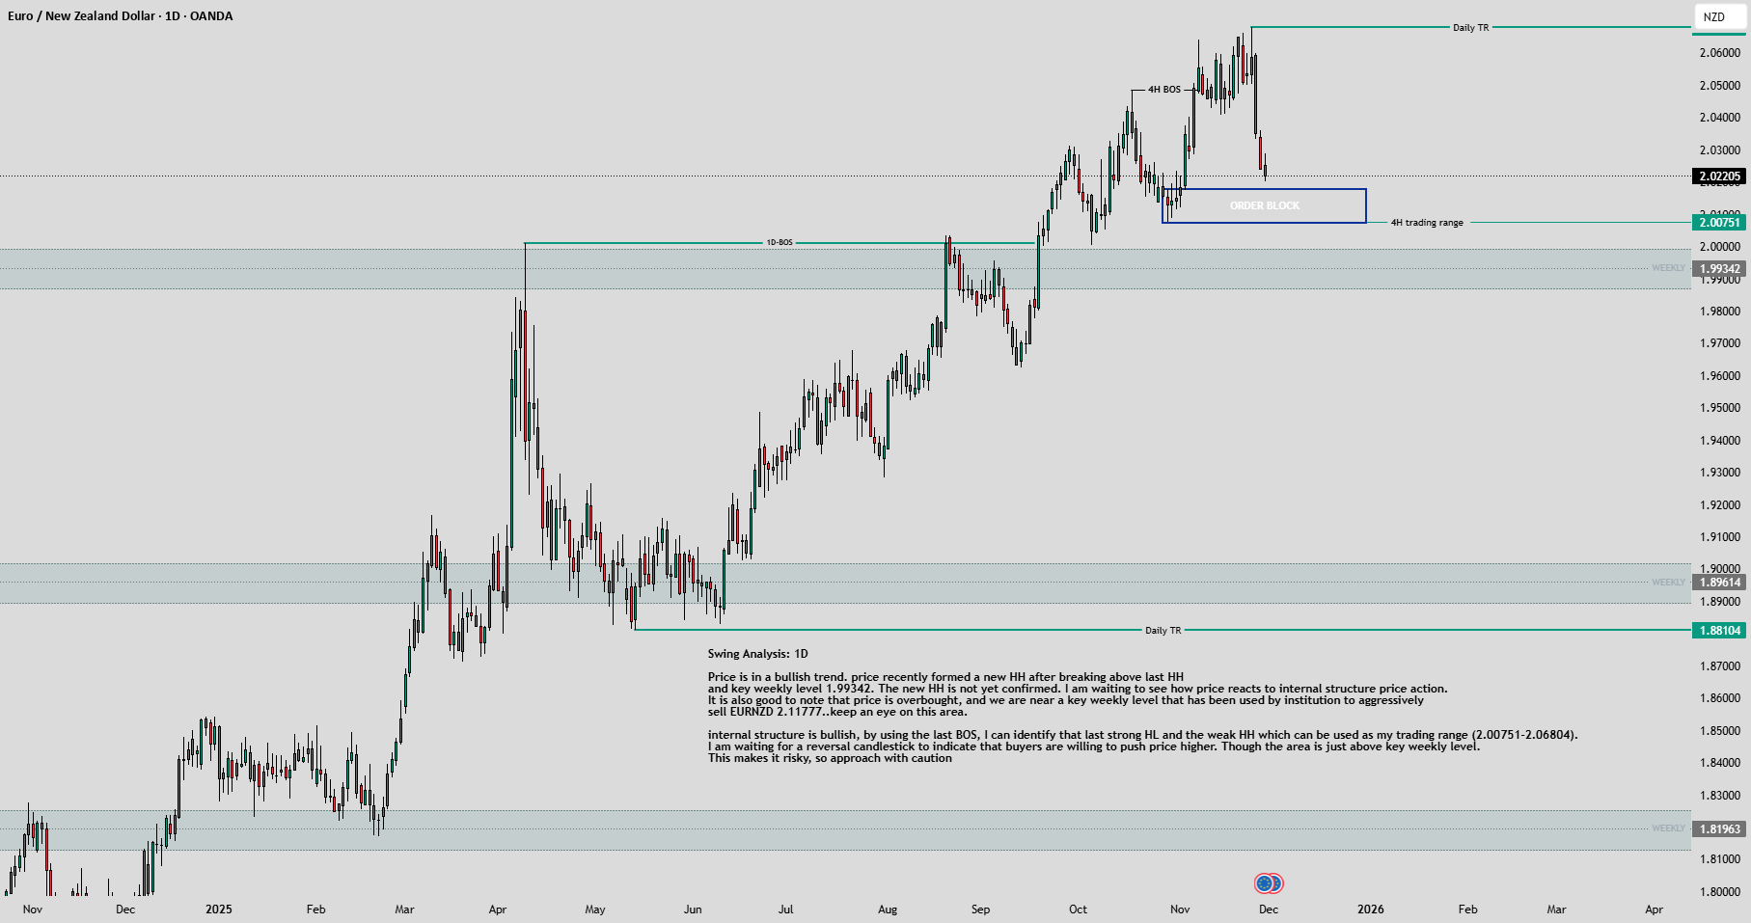Click 2.06000 on the price scale

(1719, 53)
